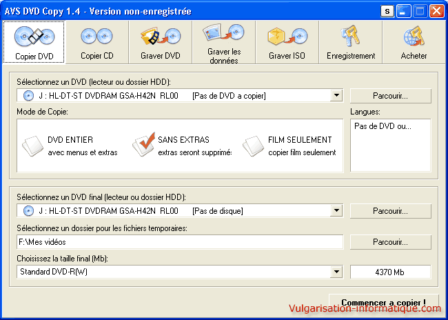This screenshot has height=320, width=448.
Task: Click the 4370 Mb size field
Action: 390,272
